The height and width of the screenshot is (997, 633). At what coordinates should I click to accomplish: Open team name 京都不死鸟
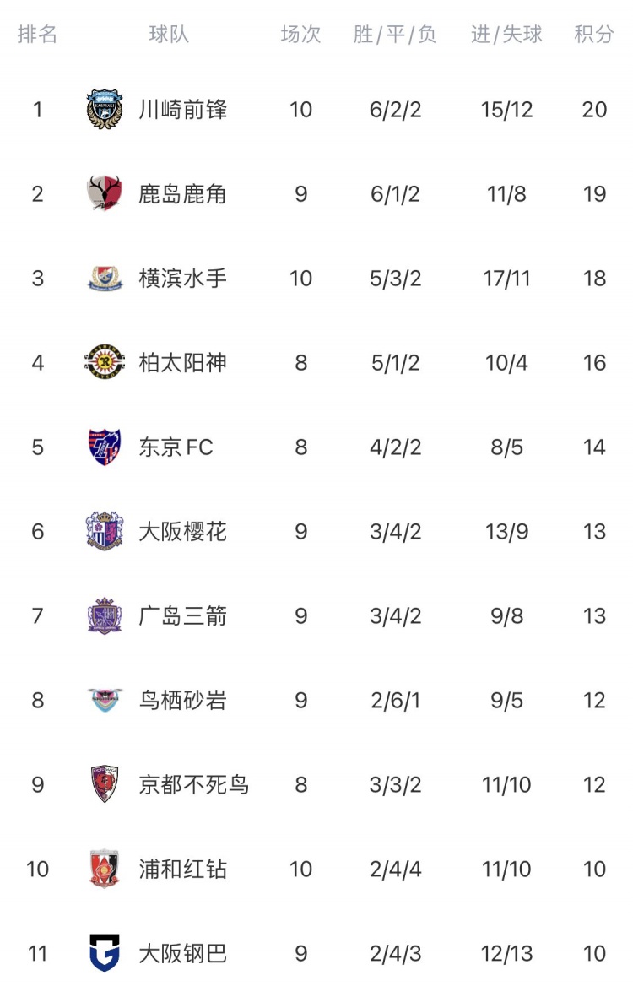194,784
